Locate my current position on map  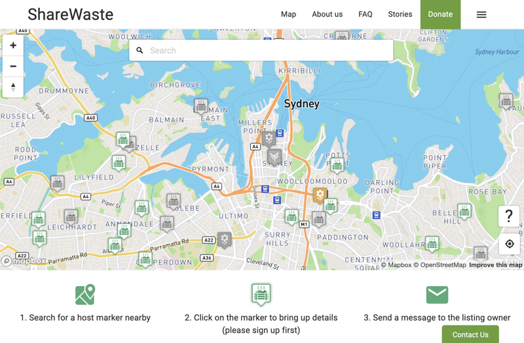click(510, 244)
